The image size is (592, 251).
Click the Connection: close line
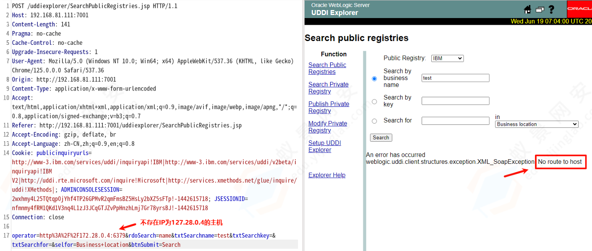[x=38, y=217]
